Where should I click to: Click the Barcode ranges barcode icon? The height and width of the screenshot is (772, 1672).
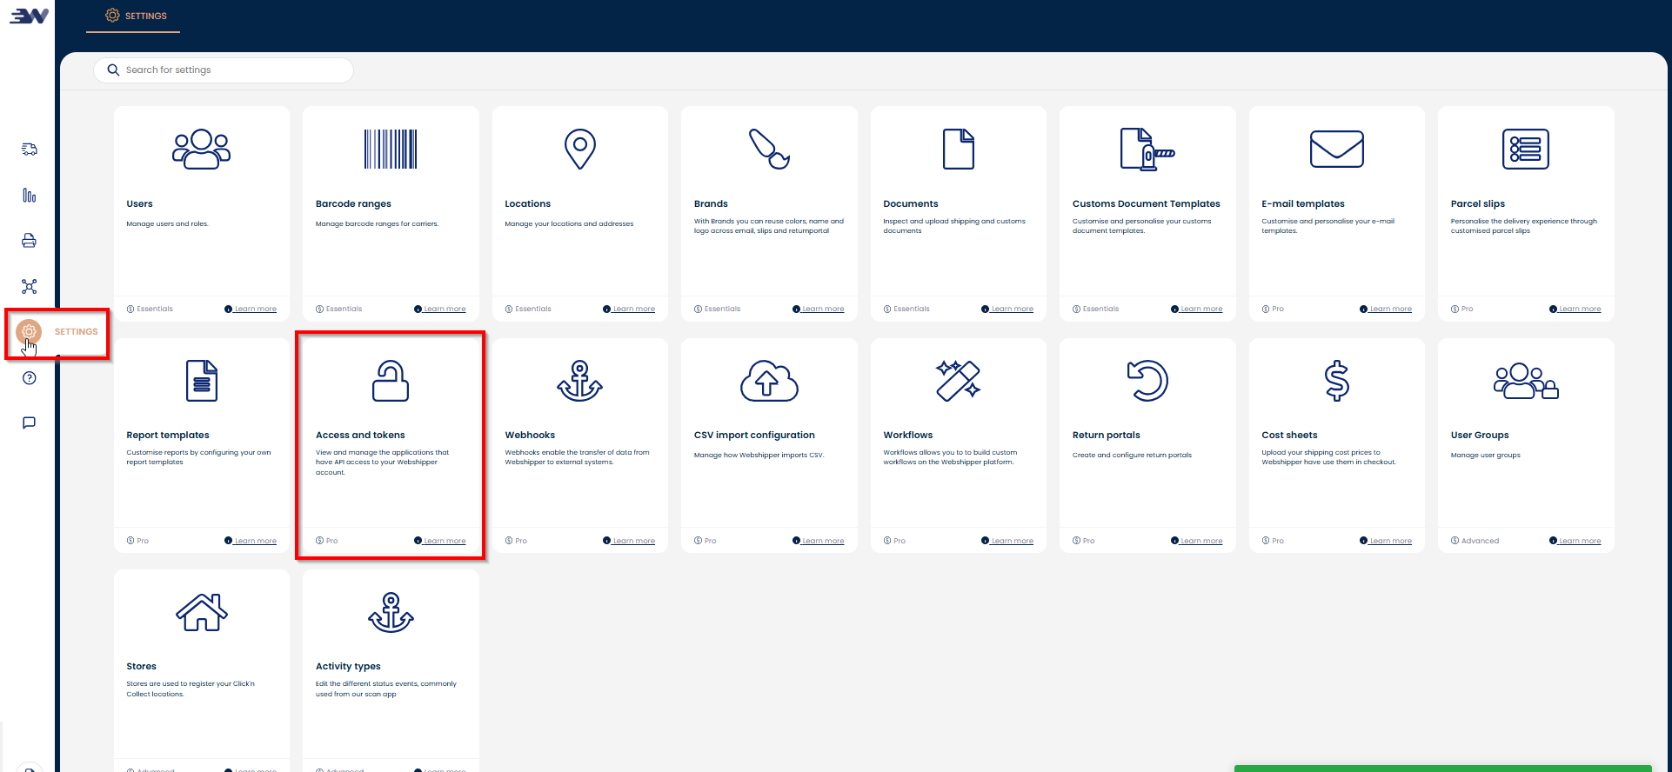click(390, 149)
